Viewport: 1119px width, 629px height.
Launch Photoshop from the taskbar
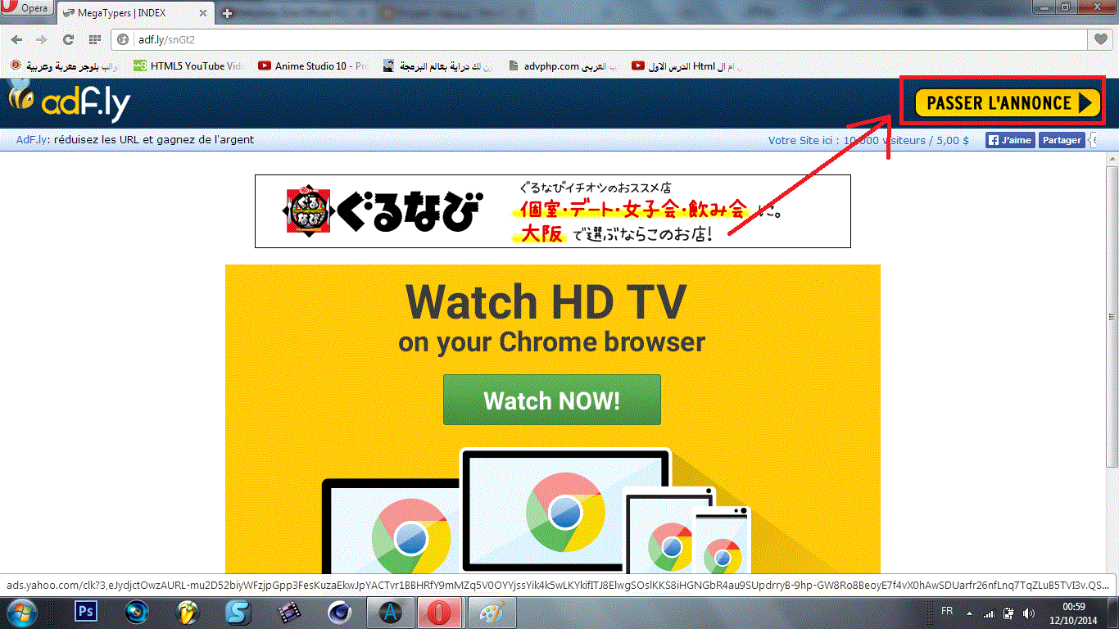pos(86,612)
